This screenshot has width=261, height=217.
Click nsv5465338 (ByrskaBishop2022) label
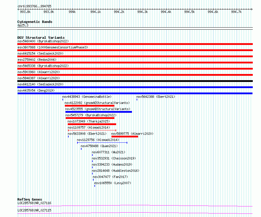(43, 66)
